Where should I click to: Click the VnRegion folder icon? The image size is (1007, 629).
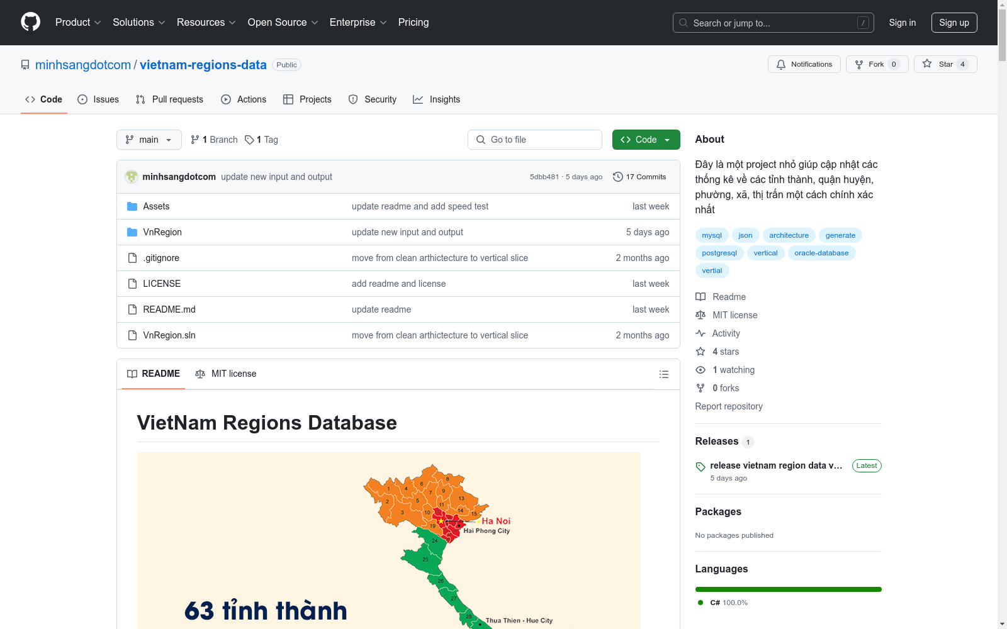[132, 232]
